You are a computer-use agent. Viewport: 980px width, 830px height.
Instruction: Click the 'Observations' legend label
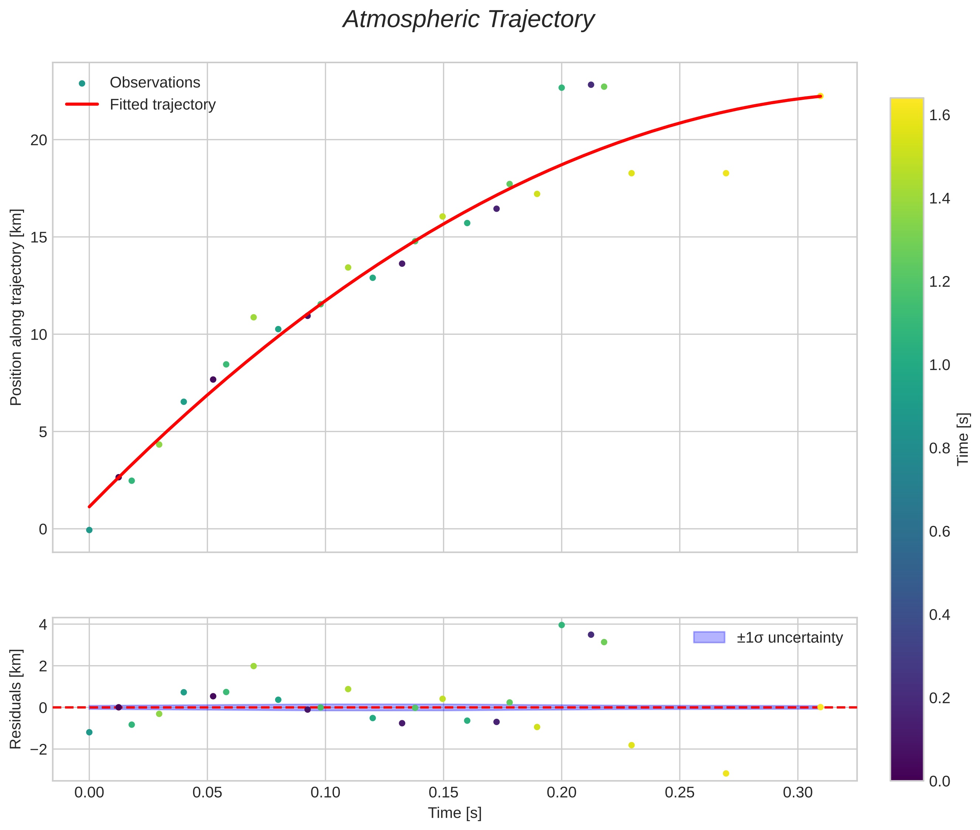(x=155, y=82)
